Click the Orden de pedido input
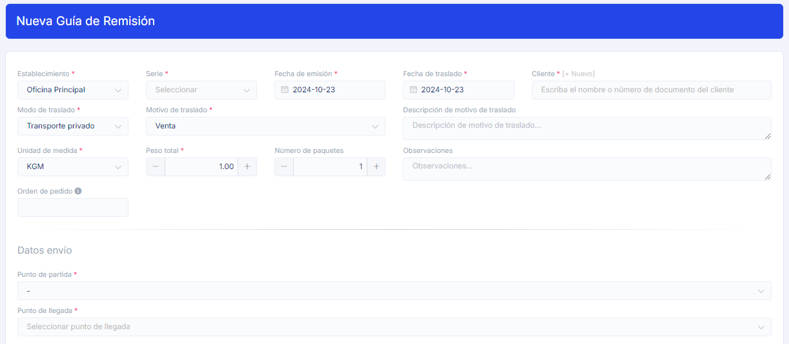This screenshot has height=344, width=789. tap(72, 207)
